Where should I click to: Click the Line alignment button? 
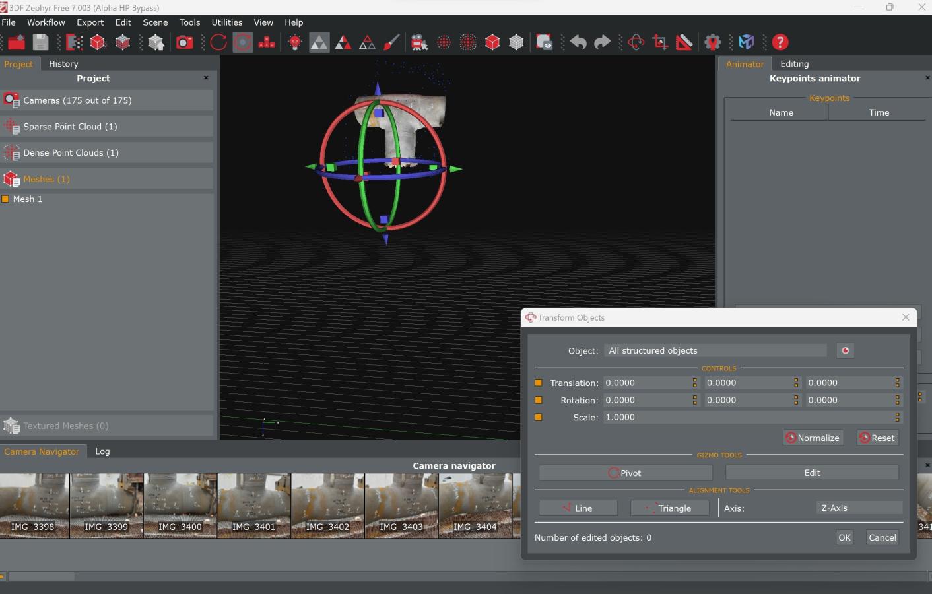578,508
